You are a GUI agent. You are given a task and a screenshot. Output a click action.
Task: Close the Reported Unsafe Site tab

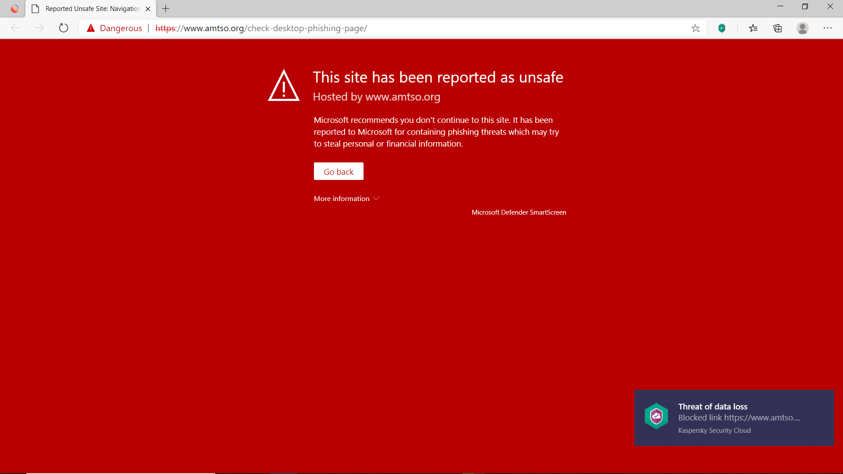(x=148, y=9)
